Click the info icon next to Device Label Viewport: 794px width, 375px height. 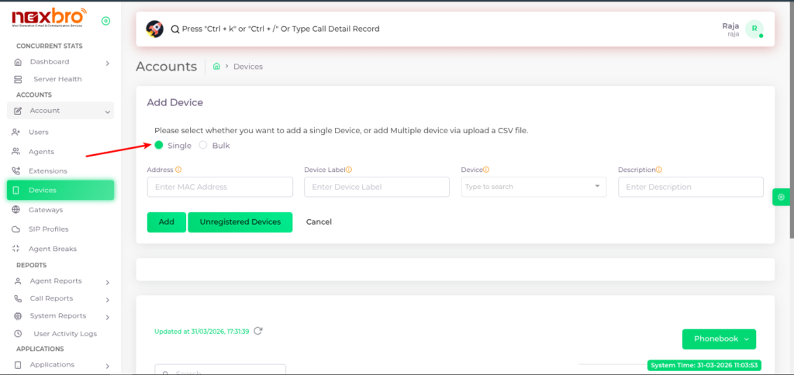[349, 170]
